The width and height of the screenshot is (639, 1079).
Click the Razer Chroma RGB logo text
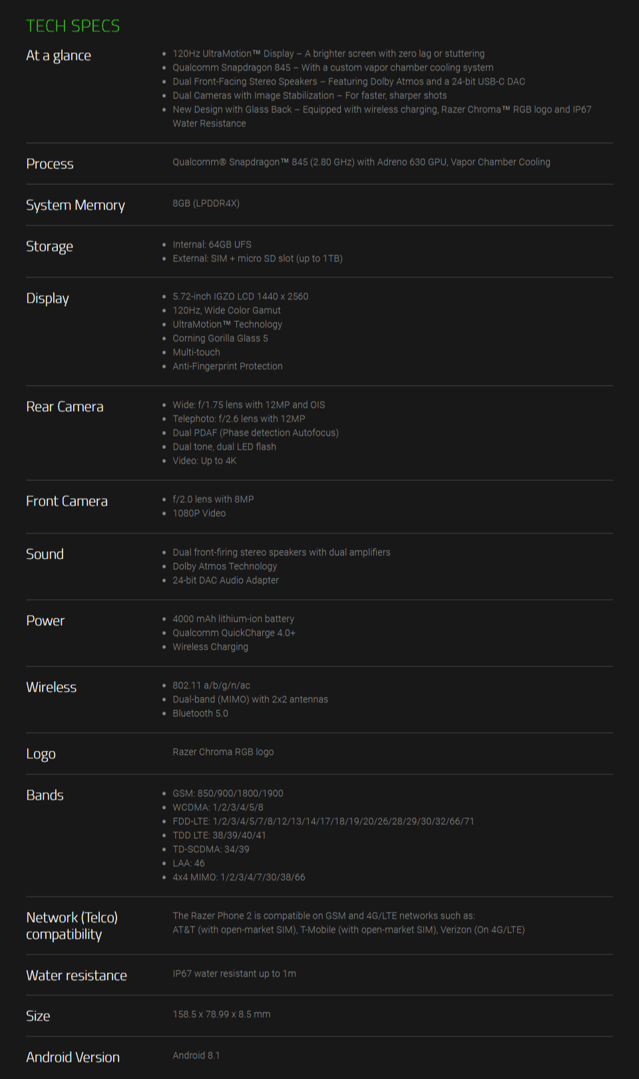[223, 752]
